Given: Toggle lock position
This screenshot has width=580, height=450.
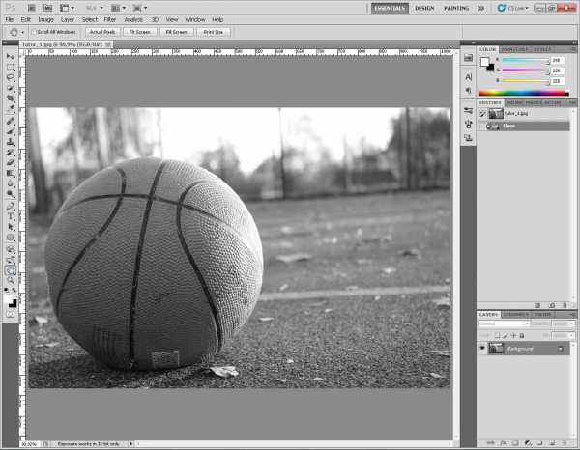Looking at the screenshot, I should click(x=514, y=336).
